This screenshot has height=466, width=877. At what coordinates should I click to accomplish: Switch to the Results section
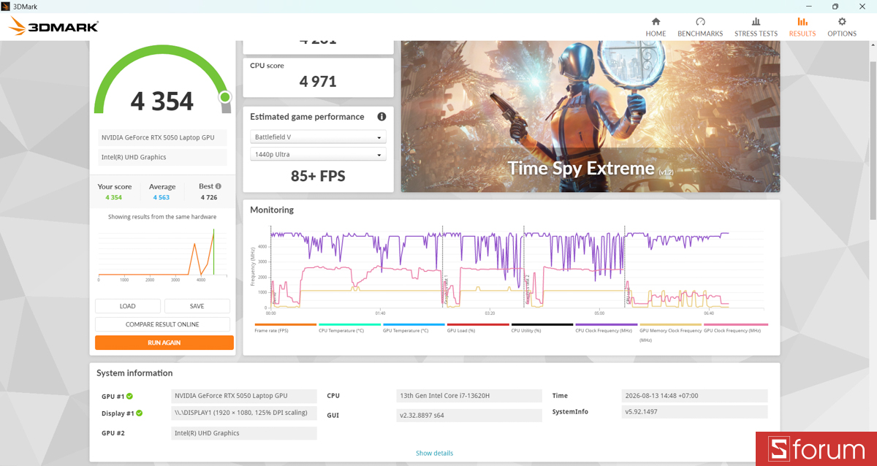click(802, 27)
